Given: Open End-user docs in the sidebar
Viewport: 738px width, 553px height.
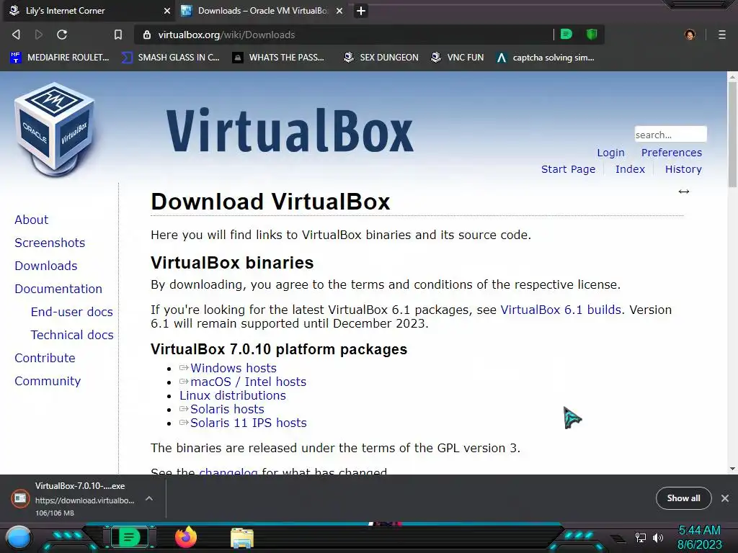Looking at the screenshot, I should 72,312.
